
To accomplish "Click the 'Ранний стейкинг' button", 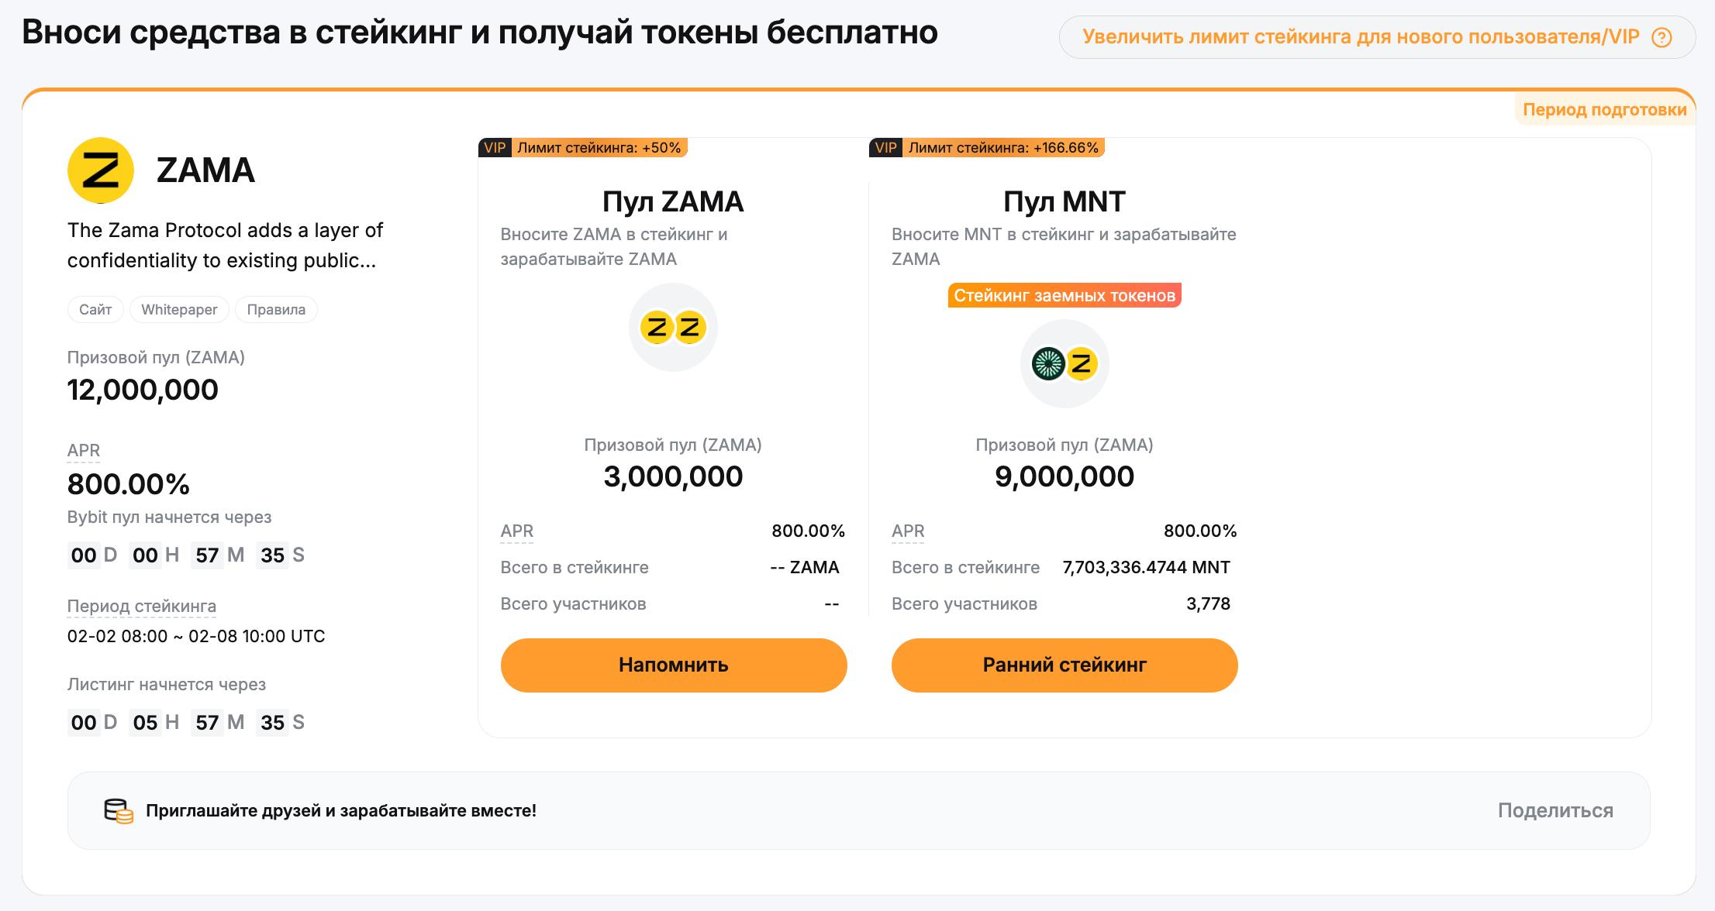I will [1065, 665].
